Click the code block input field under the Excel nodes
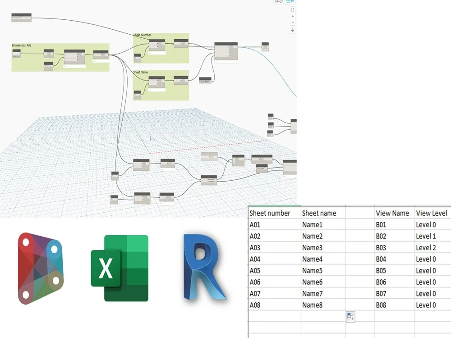451x338 pixels. 74,66
